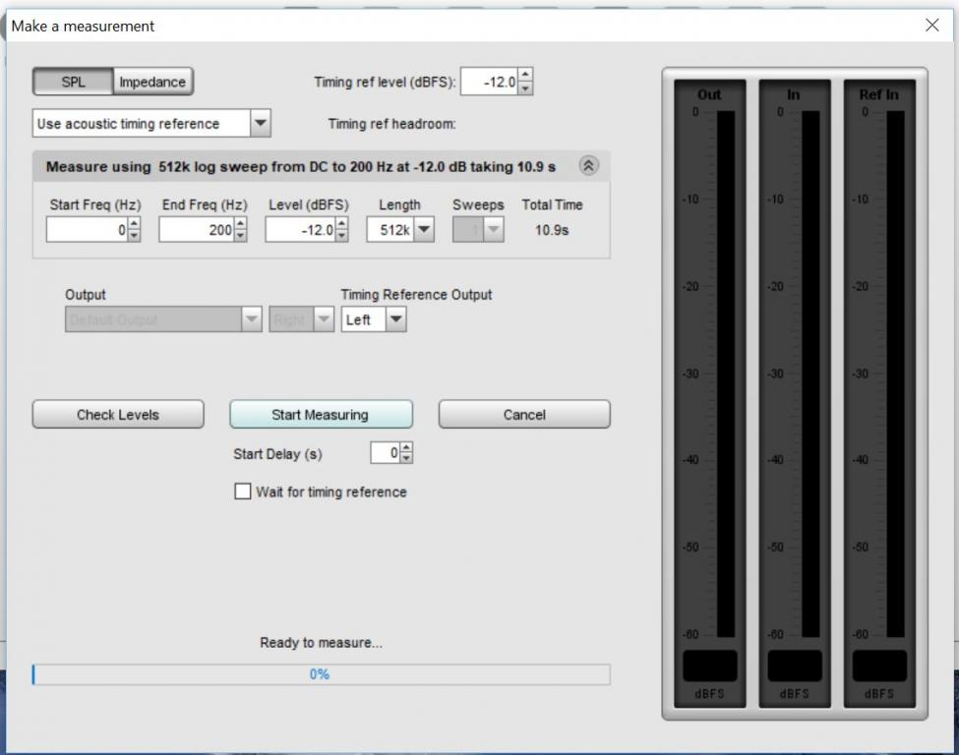Decrease Timing ref level with down arrow
The width and height of the screenshot is (959, 755).
[525, 88]
